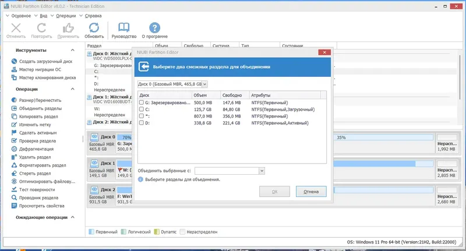Viewport: 466px width, 251px height.
Task: Click the Отмена button in dialog
Action: [311, 192]
